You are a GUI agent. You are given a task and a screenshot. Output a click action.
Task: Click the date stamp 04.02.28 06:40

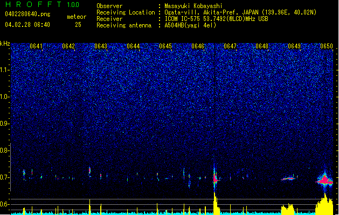(27, 25)
